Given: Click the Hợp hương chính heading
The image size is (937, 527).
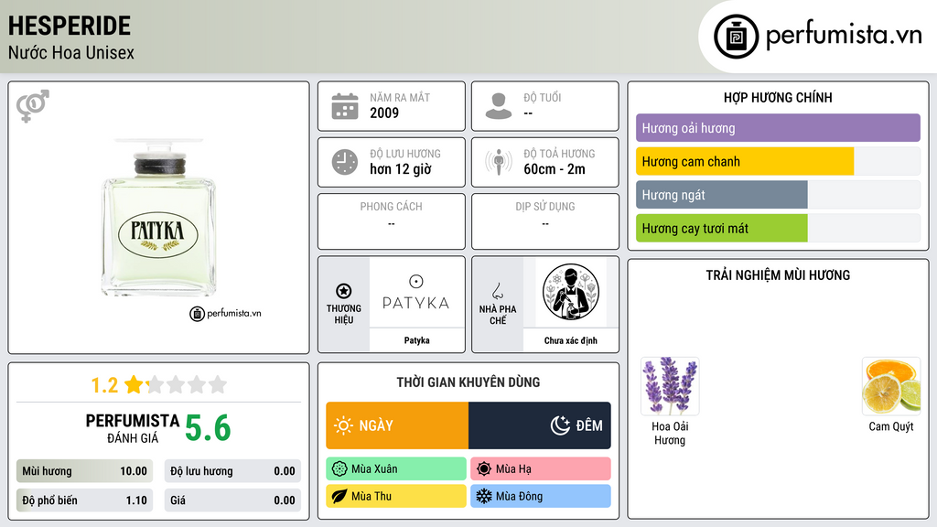Looking at the screenshot, I should (x=778, y=97).
